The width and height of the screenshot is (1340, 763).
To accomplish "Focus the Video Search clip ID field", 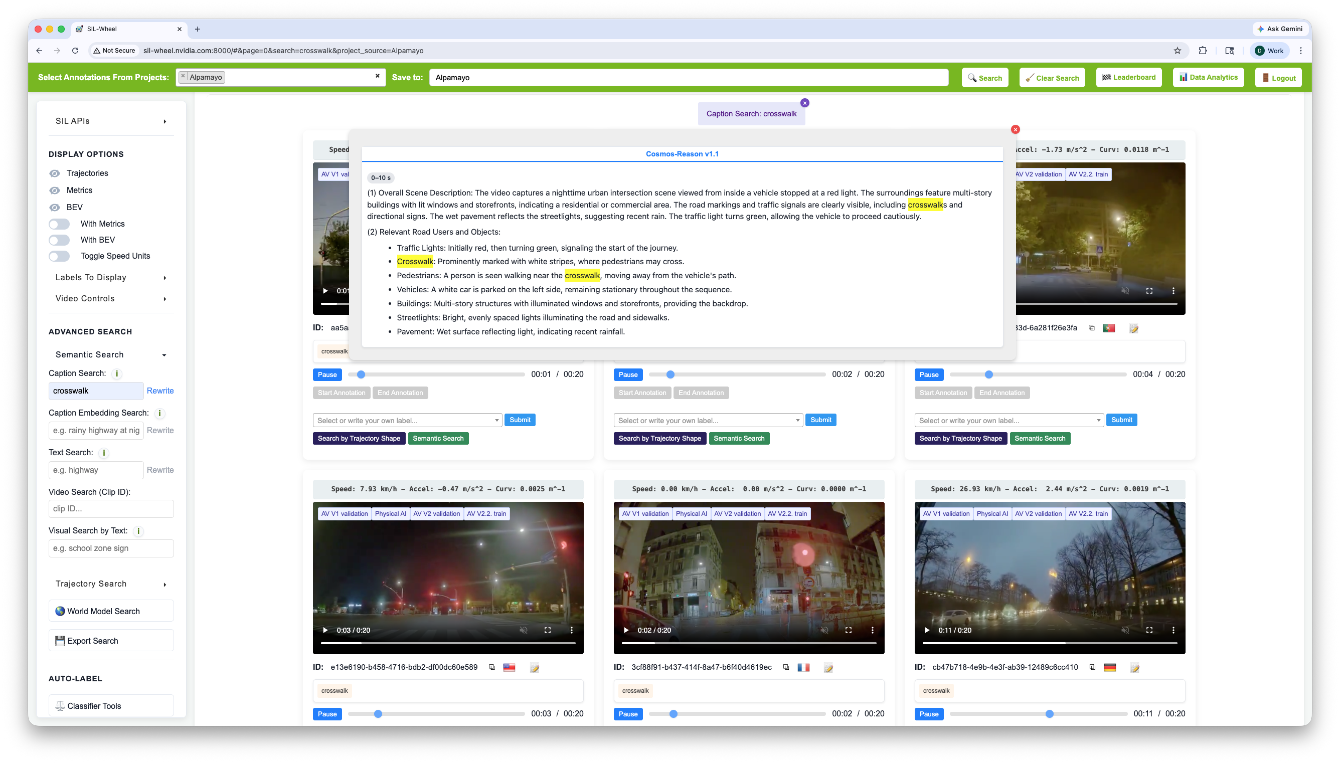I will tap(111, 509).
